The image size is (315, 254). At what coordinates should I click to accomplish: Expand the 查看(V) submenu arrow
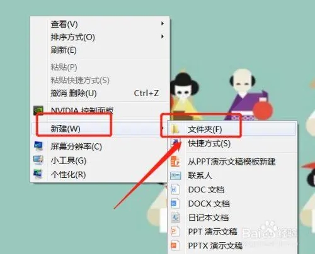click(163, 23)
